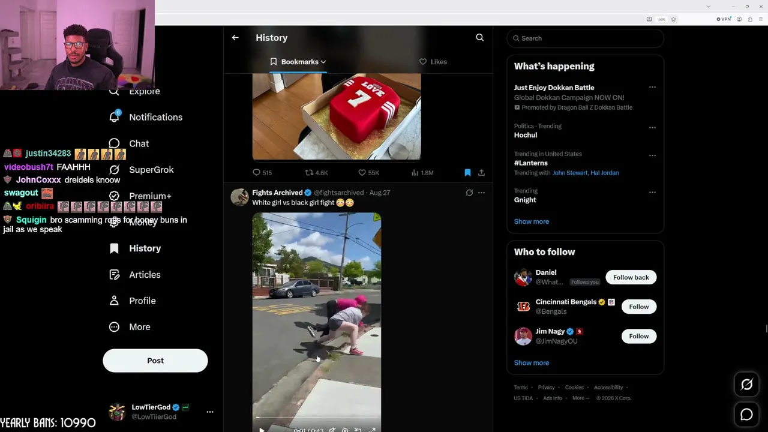Viewport: 768px width, 432px height.
Task: Follow Jim Nagy
Action: (638, 336)
